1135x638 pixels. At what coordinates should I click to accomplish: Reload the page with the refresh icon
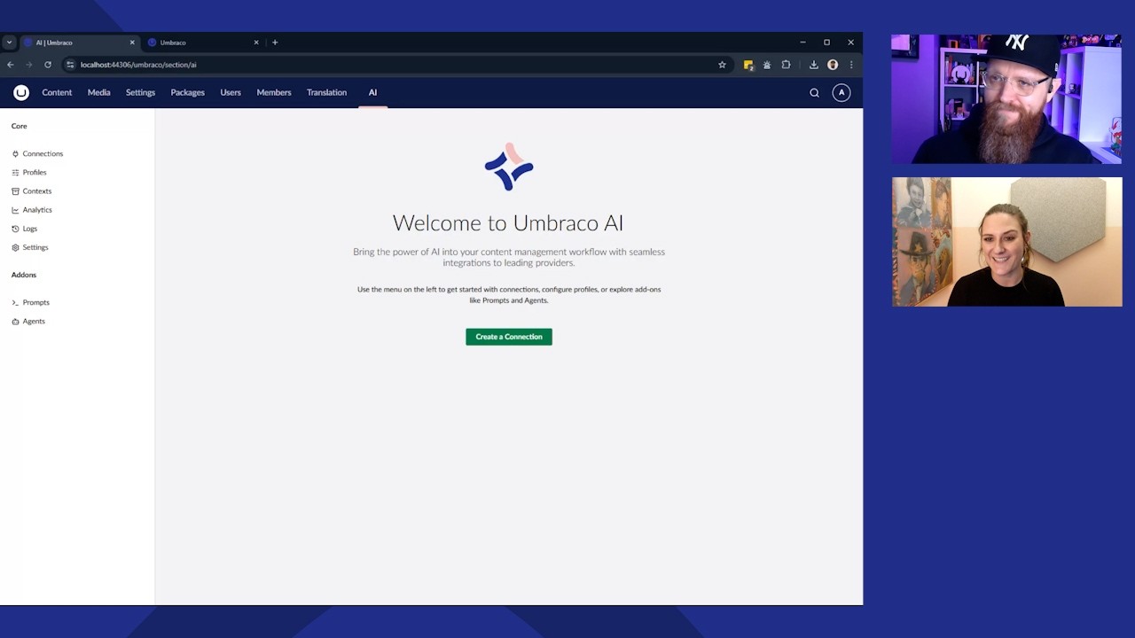tap(47, 65)
